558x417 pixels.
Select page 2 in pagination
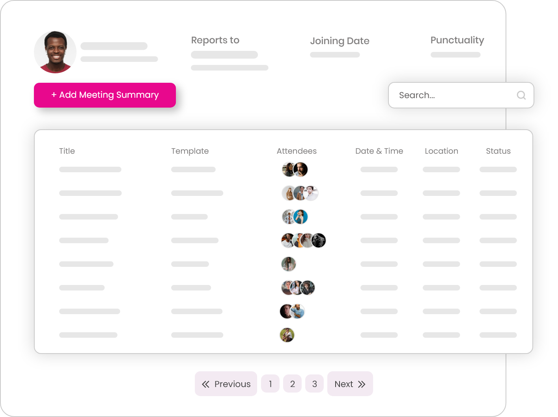[x=293, y=383]
